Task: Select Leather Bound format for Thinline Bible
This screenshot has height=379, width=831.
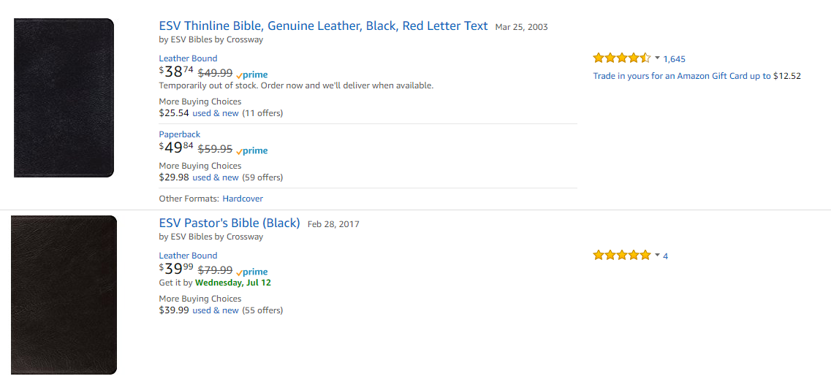Action: [188, 58]
